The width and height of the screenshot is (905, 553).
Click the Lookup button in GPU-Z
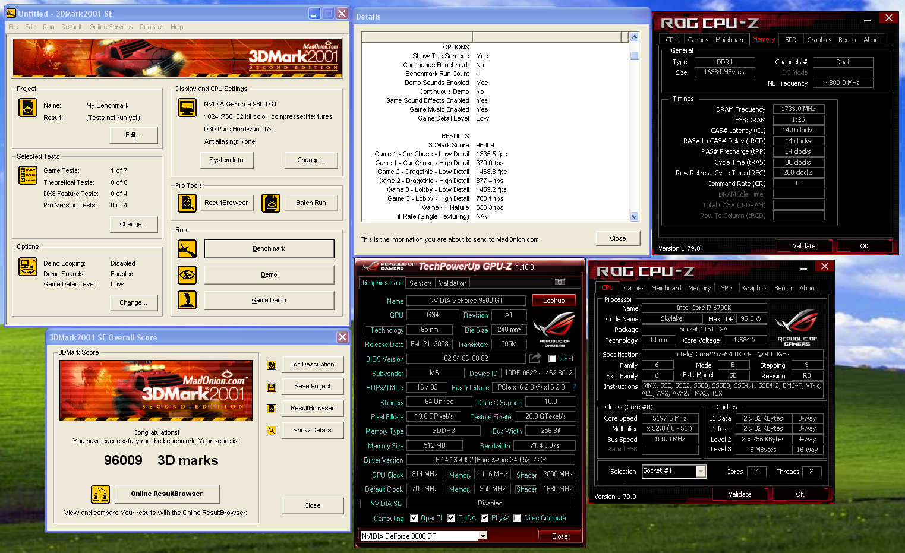click(554, 301)
